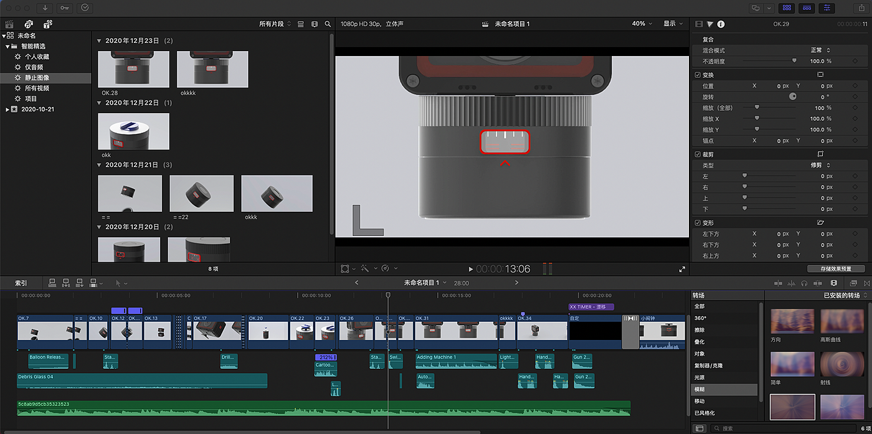Disable the 裁剪 crop checkbox

tap(698, 154)
